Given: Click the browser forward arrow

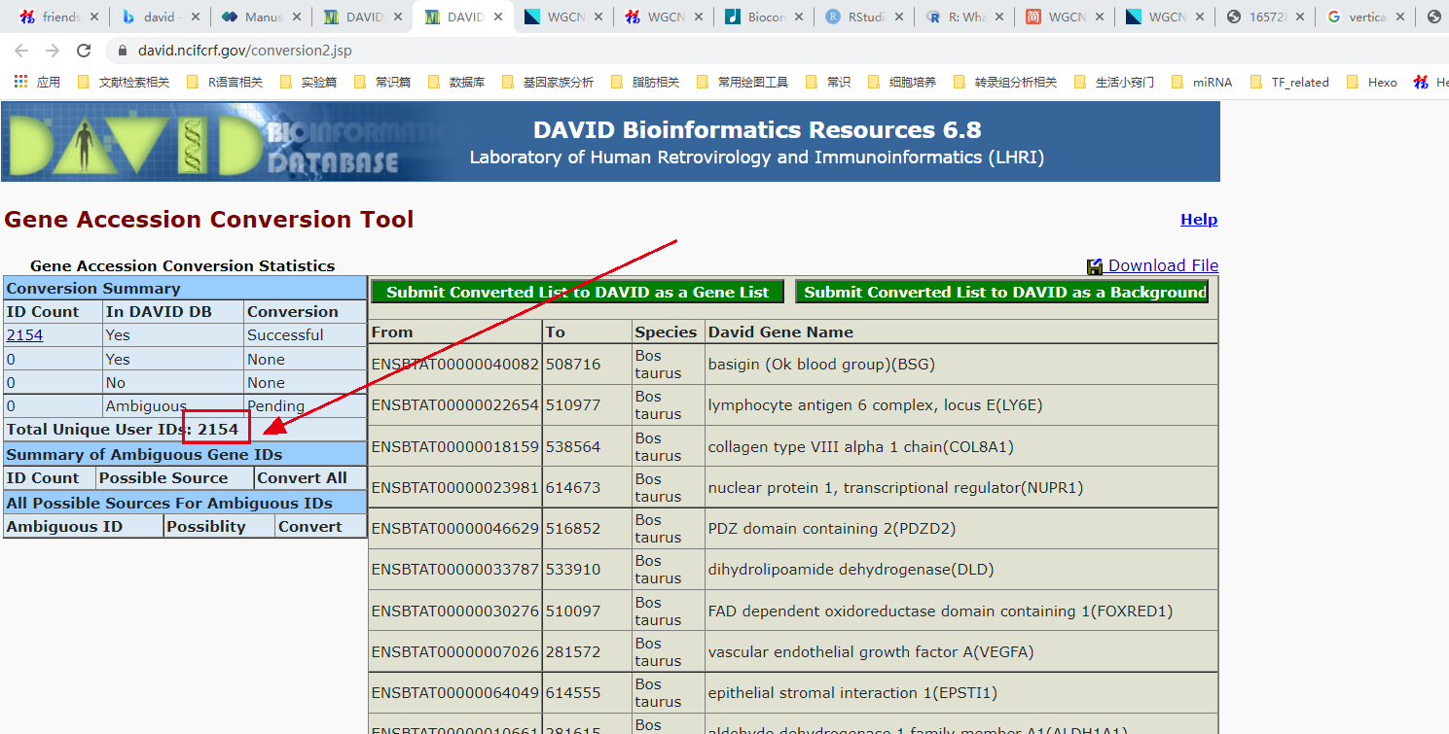Looking at the screenshot, I should click(53, 51).
